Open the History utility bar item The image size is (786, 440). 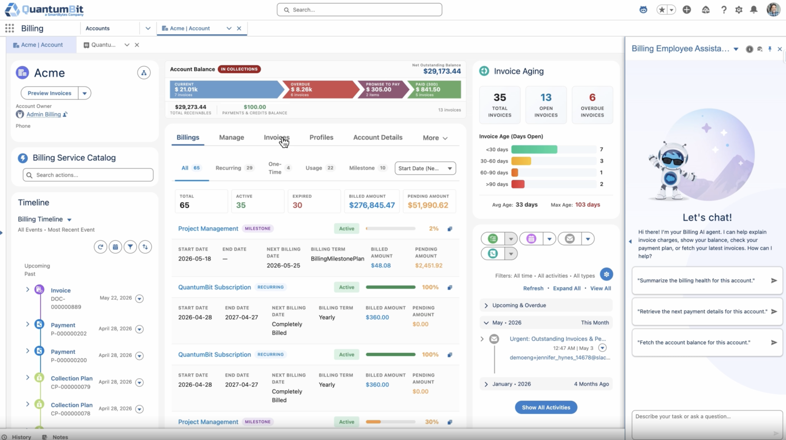[16, 437]
